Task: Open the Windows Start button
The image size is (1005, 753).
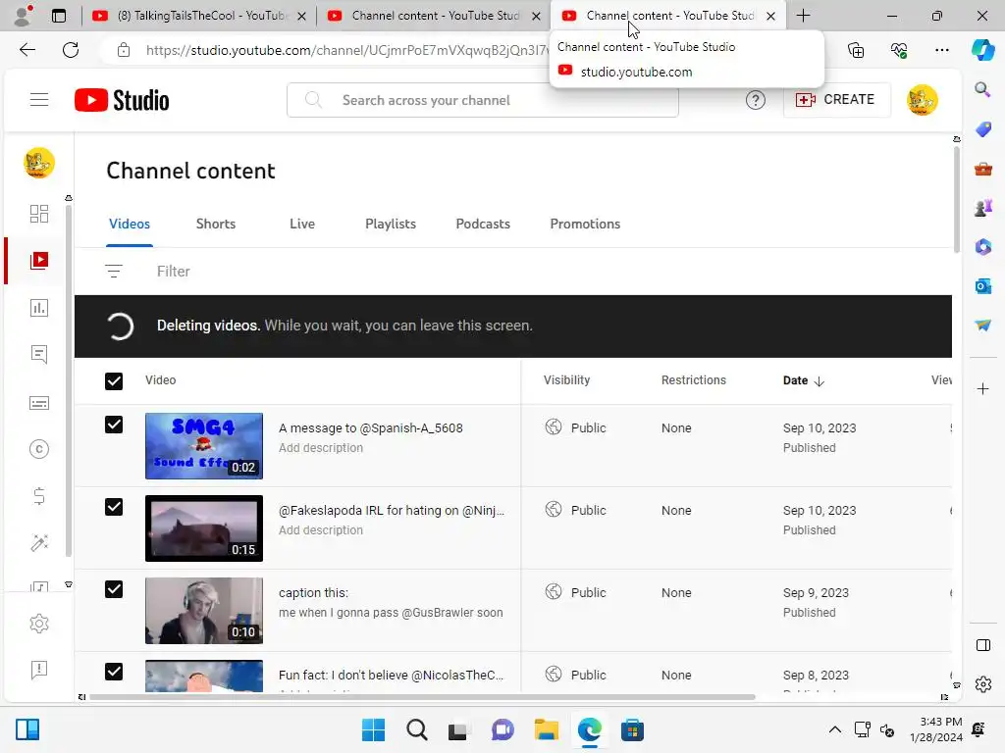Action: [x=373, y=729]
